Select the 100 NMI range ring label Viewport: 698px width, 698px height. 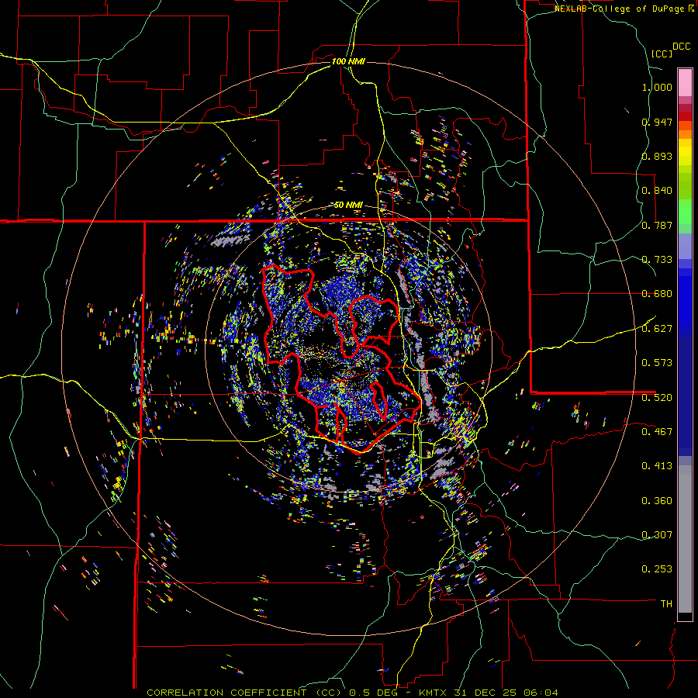coord(348,61)
